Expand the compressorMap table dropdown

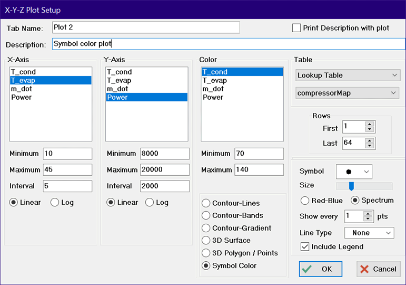coord(348,93)
